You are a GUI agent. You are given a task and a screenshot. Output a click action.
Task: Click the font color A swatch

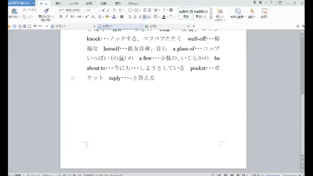coord(114,17)
